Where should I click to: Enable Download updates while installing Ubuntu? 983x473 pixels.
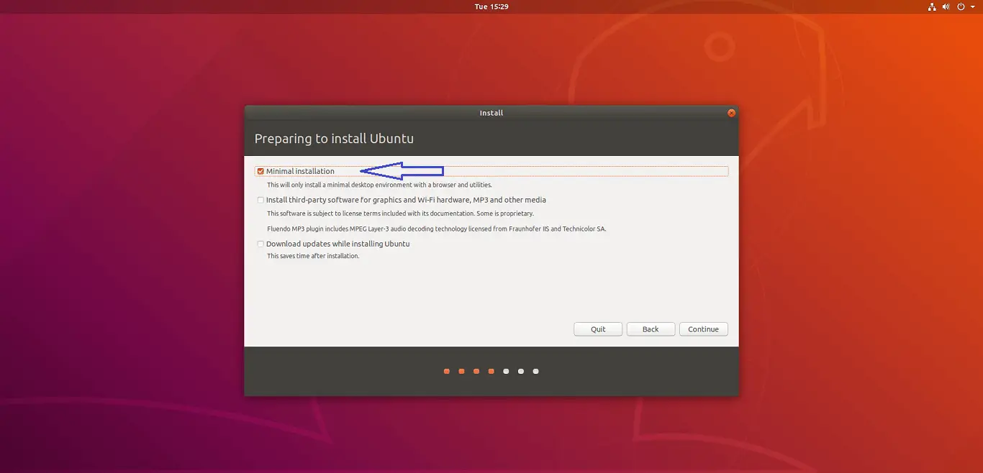261,244
